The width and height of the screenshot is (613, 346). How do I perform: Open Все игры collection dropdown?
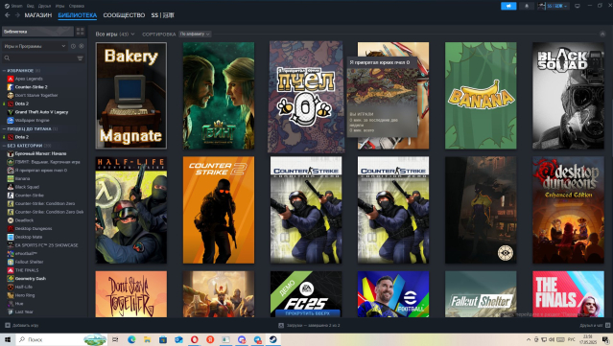[115, 34]
